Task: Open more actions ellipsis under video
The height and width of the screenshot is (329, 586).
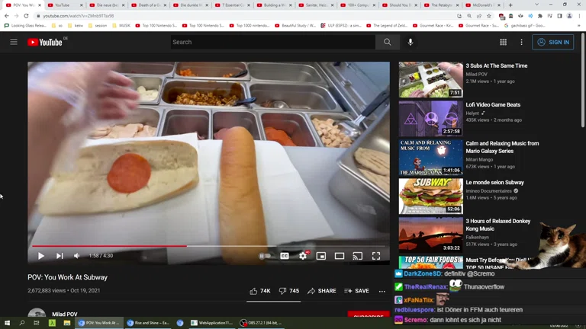Action: [x=382, y=292]
